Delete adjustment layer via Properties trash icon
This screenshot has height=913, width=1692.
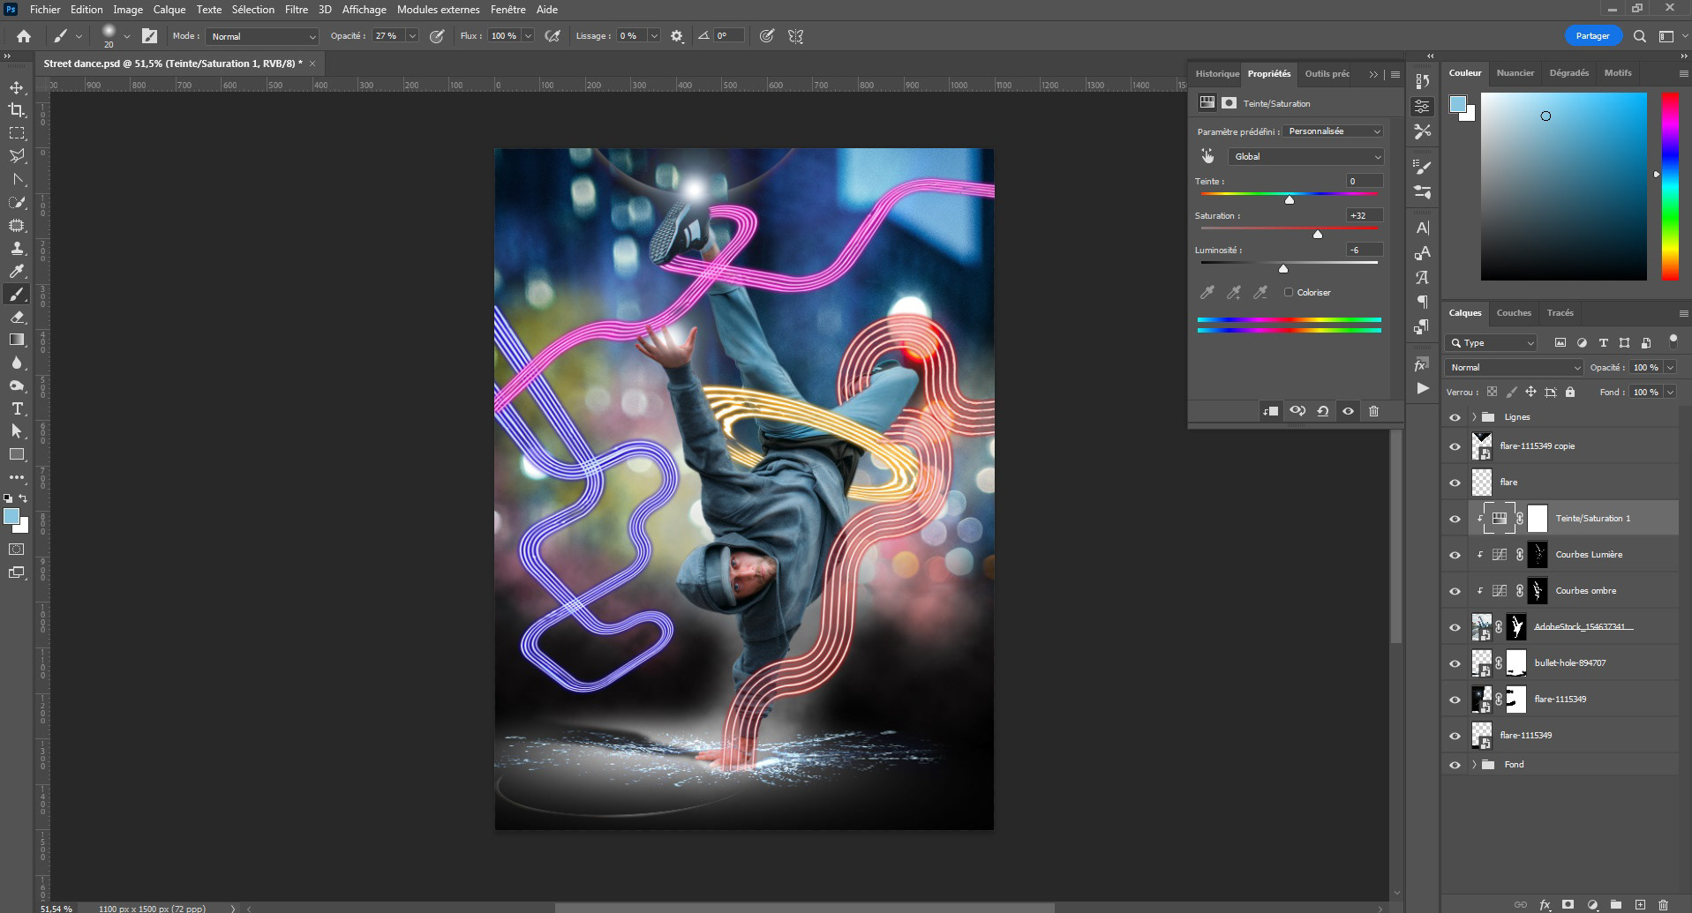point(1373,411)
